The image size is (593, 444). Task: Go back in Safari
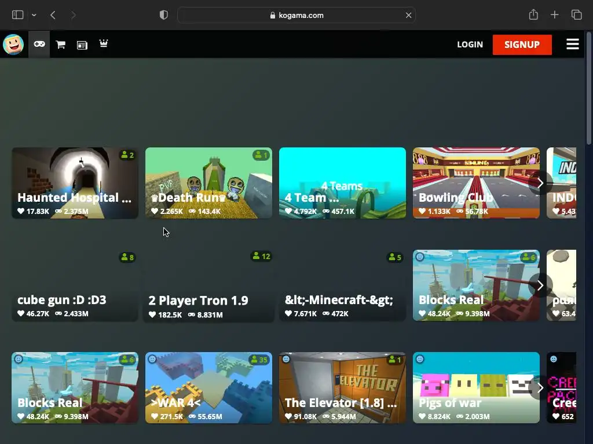53,15
